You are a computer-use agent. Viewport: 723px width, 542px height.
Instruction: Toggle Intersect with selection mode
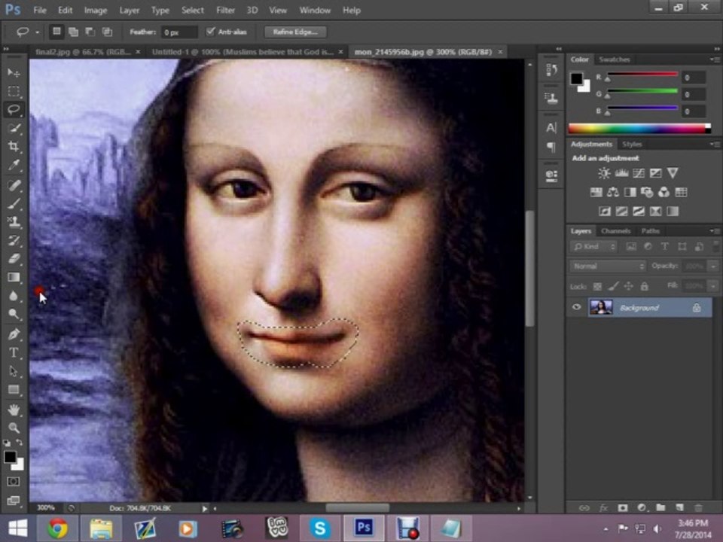coord(108,32)
